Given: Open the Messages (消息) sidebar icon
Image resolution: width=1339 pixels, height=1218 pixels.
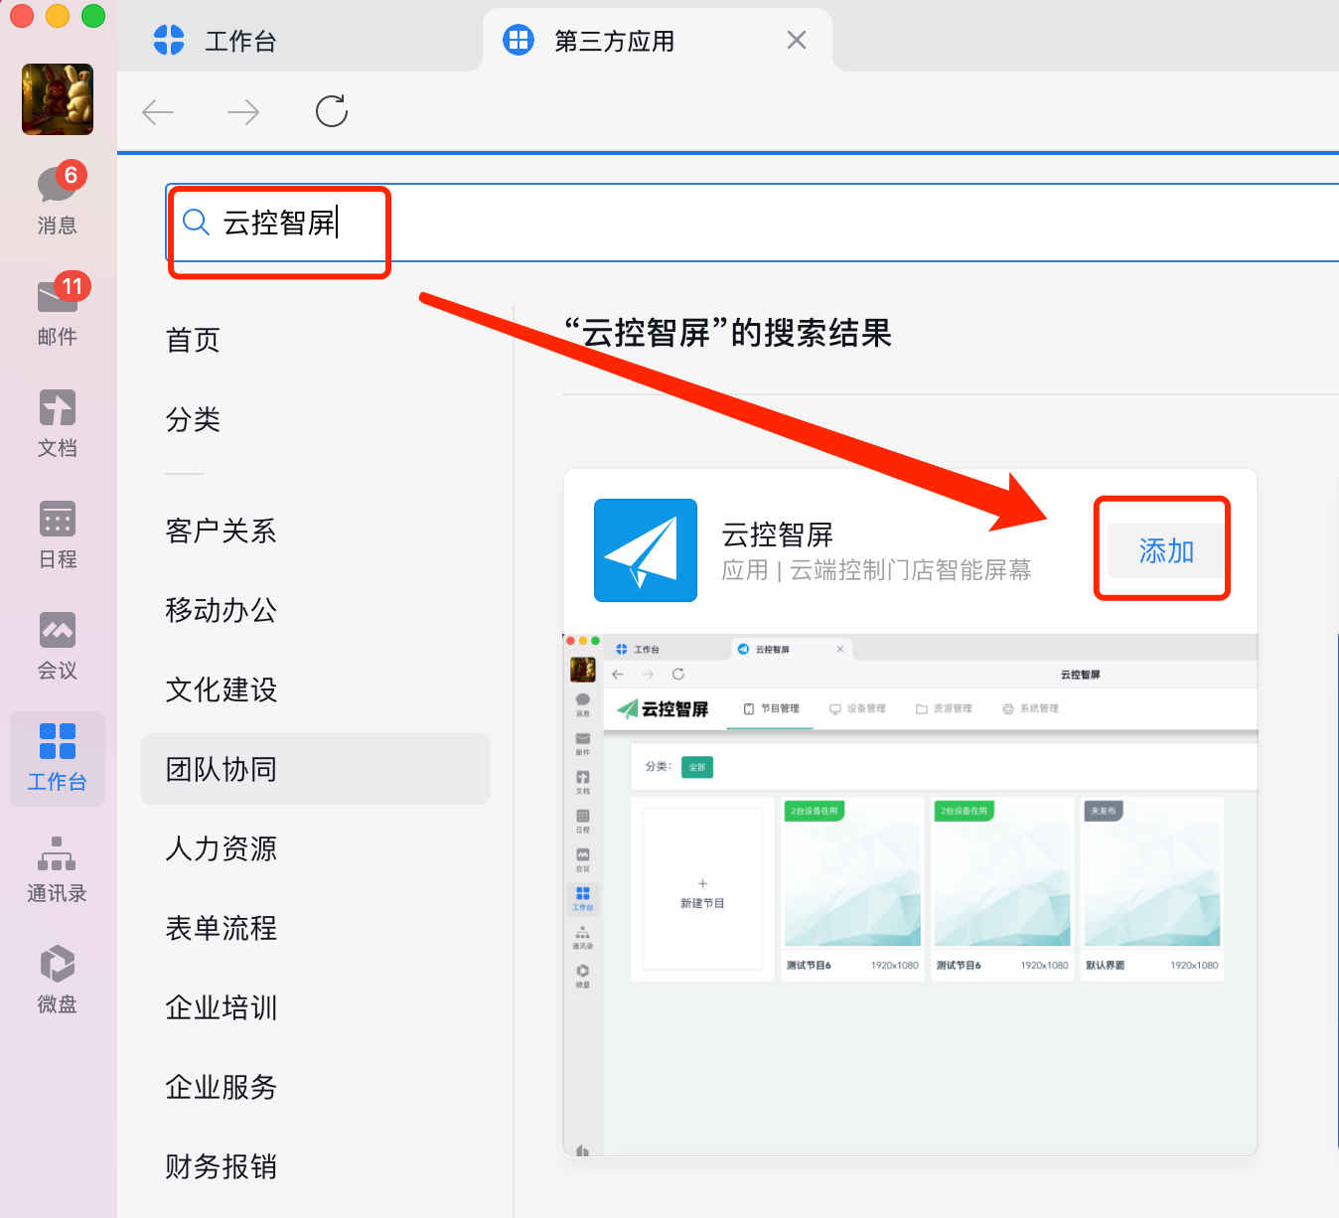Looking at the screenshot, I should coord(58,198).
